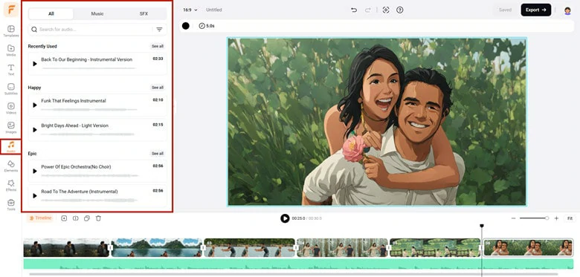Screen dimensions: 580x277
Task: Open the 16:9 aspect ratio dropdown
Action: point(190,10)
